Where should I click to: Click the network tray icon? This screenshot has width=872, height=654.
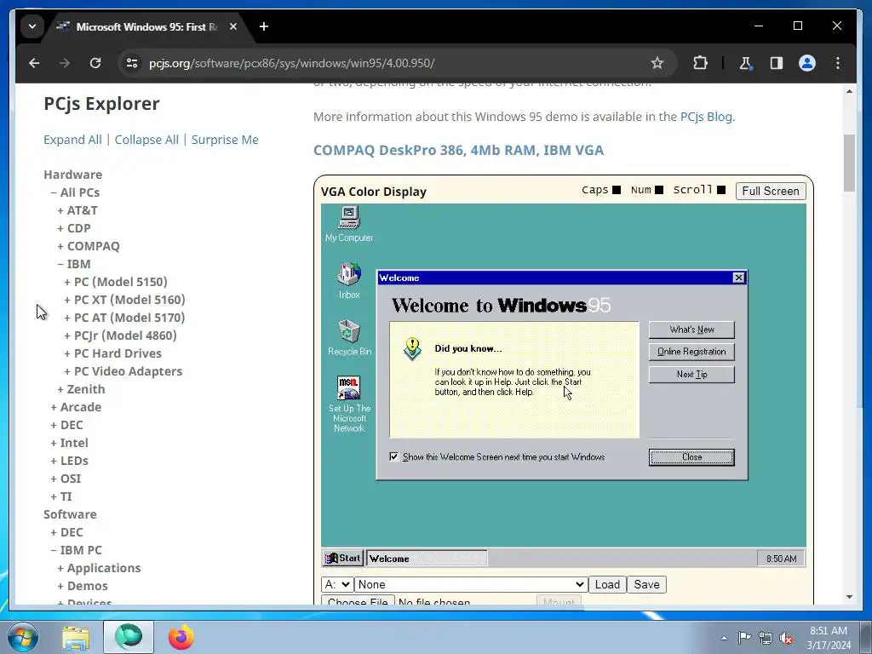pos(766,638)
